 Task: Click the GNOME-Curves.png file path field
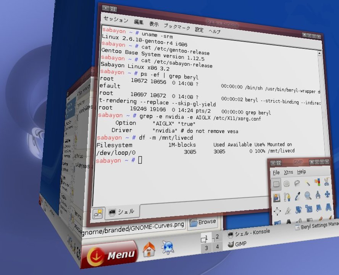[134, 229]
